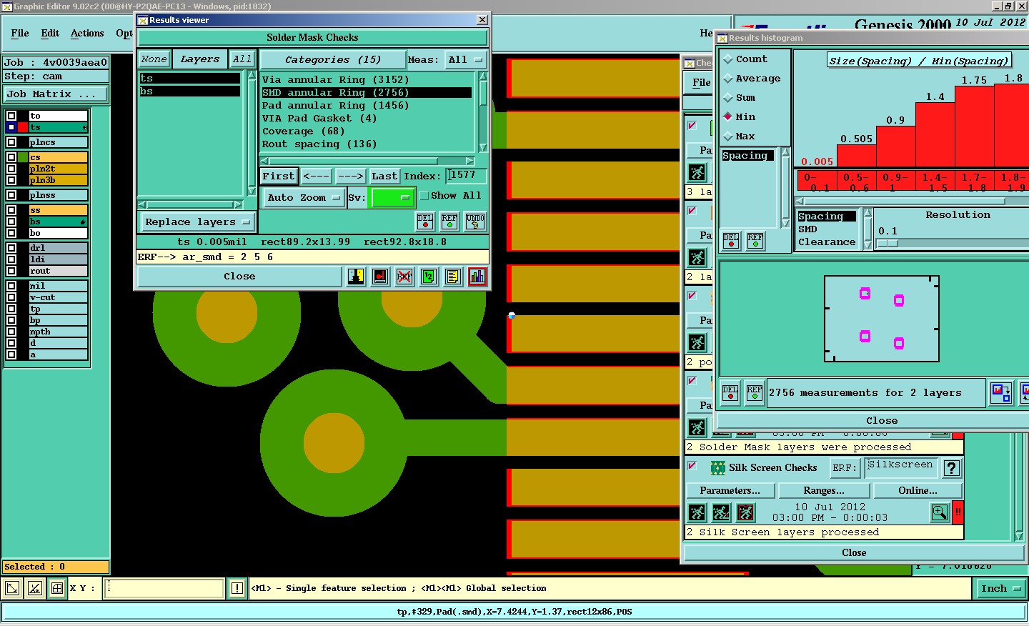
Task: Click DEL icon in Results viewer
Action: pyautogui.click(x=425, y=222)
